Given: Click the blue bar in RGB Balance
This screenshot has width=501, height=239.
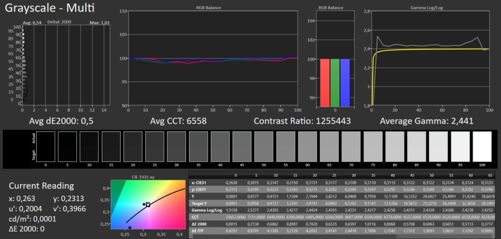Looking at the screenshot, I should click(345, 82).
